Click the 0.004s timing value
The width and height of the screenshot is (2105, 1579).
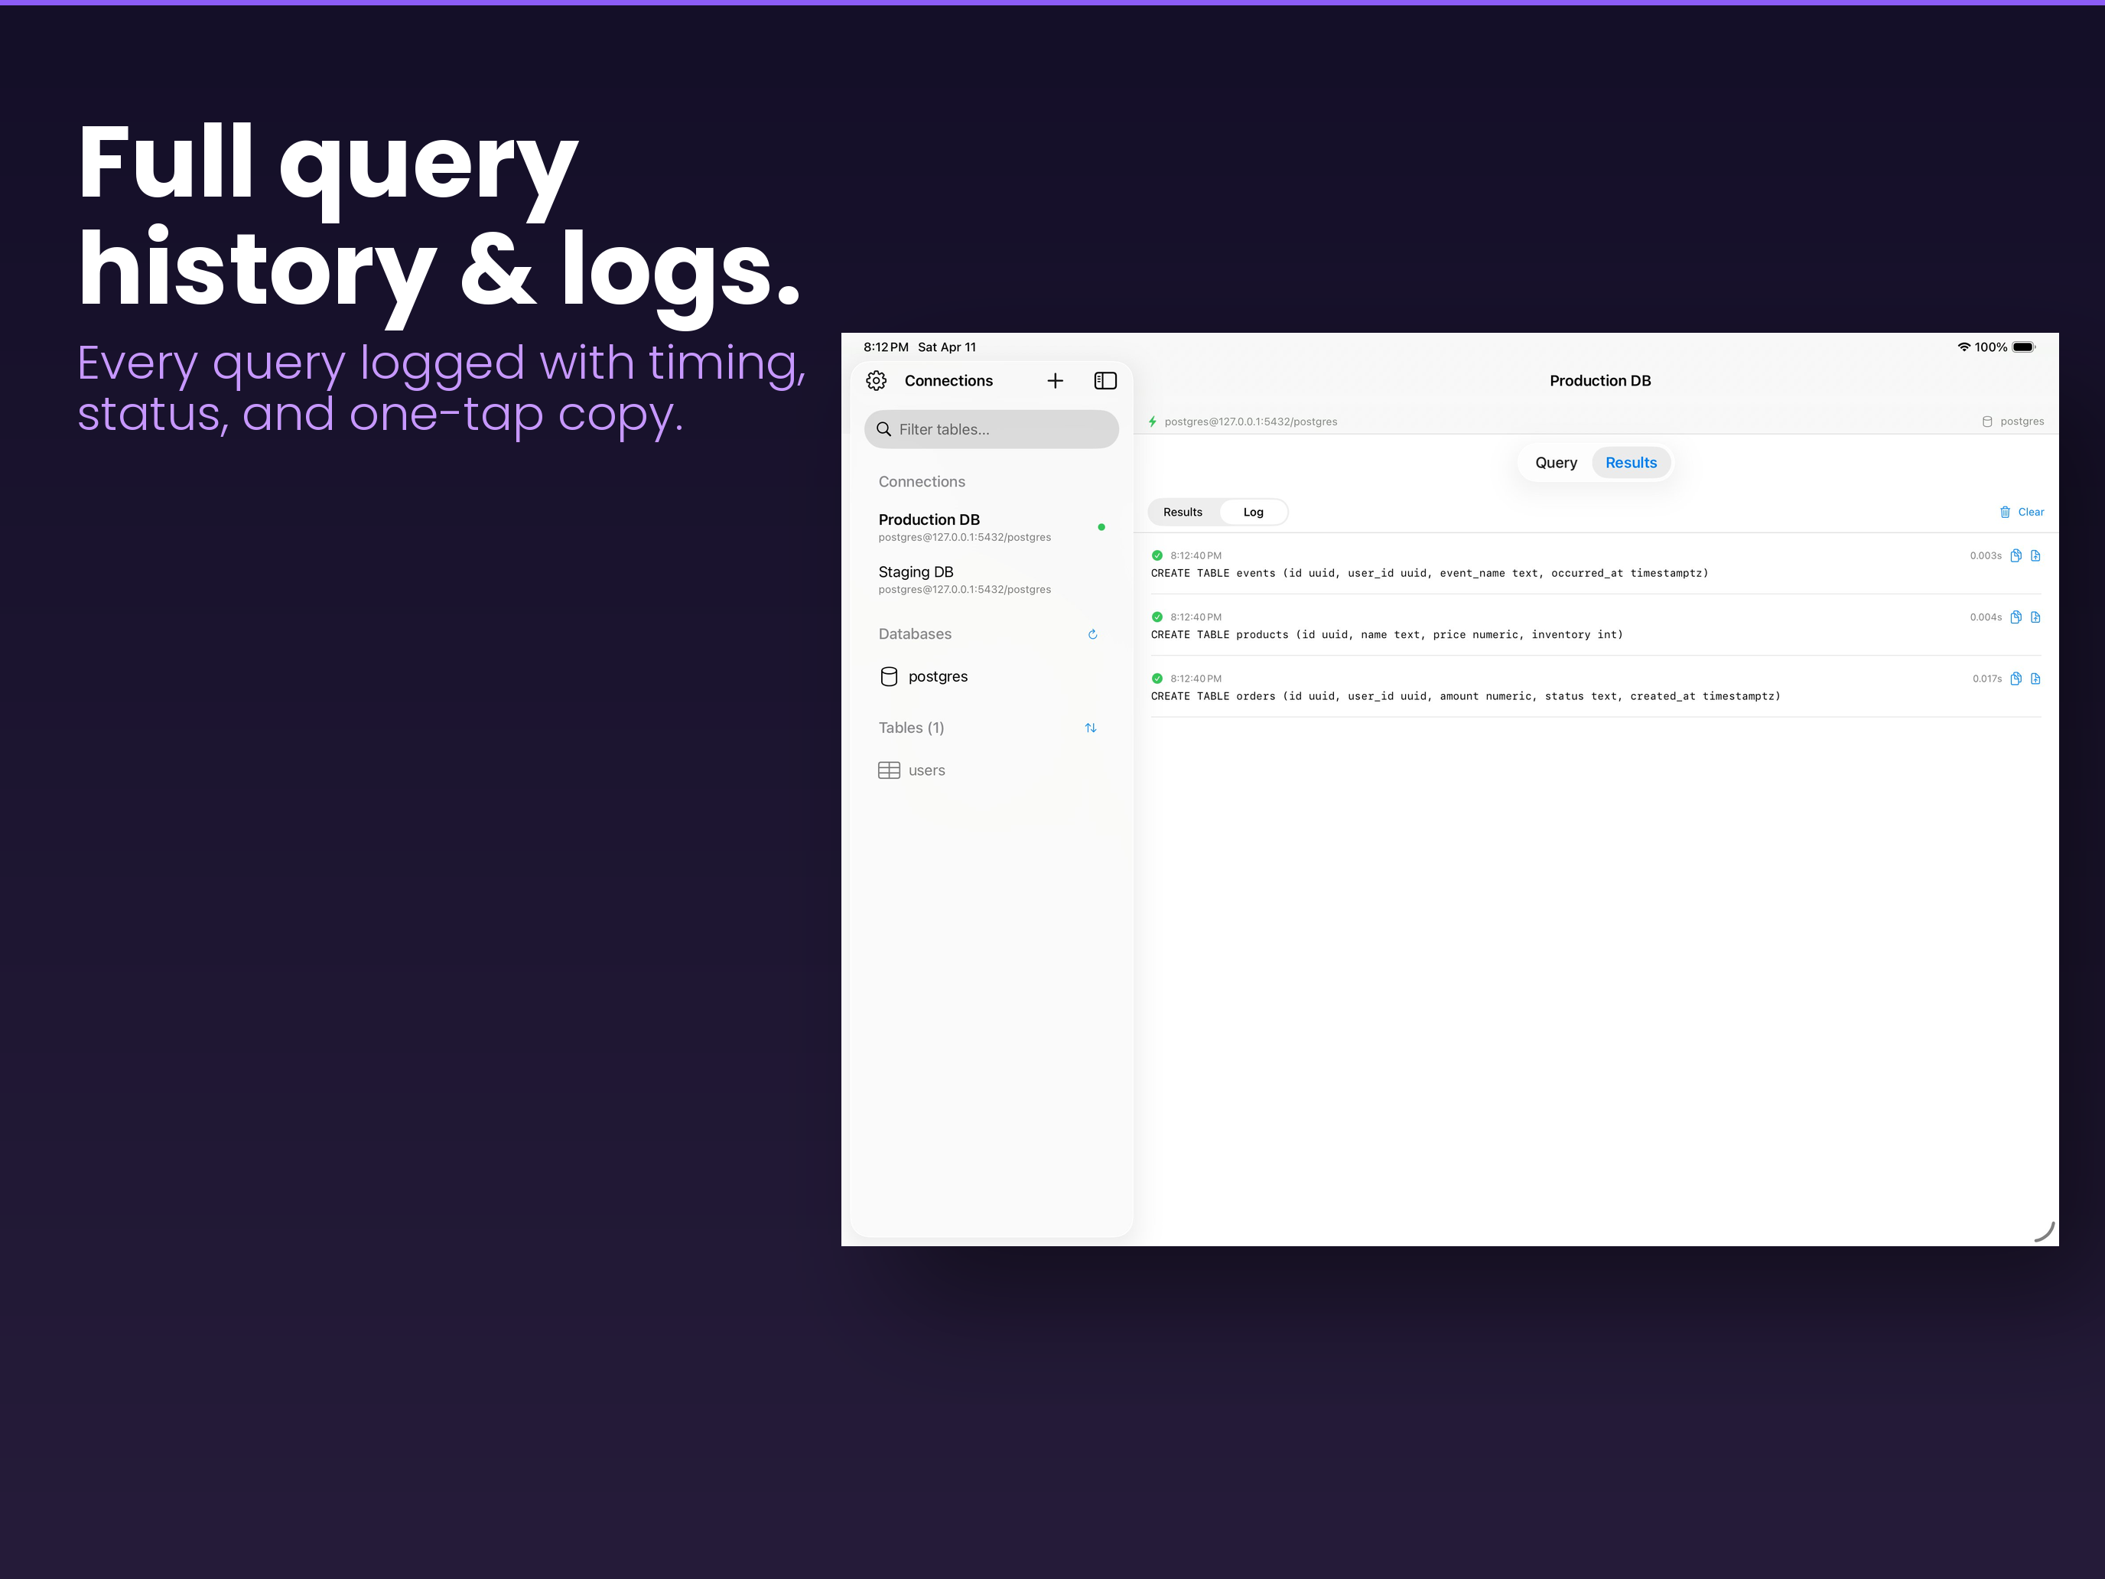click(x=1985, y=617)
